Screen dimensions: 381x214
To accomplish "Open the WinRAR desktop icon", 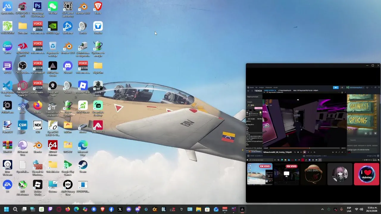I will (x=7, y=147).
